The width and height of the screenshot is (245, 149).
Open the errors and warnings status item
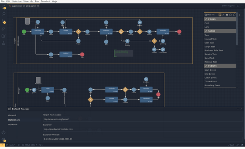29,145
